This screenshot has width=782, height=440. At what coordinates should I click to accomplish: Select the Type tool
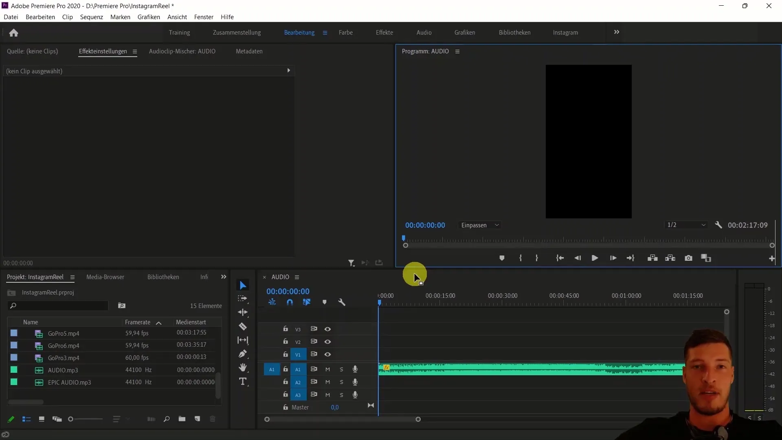point(243,382)
